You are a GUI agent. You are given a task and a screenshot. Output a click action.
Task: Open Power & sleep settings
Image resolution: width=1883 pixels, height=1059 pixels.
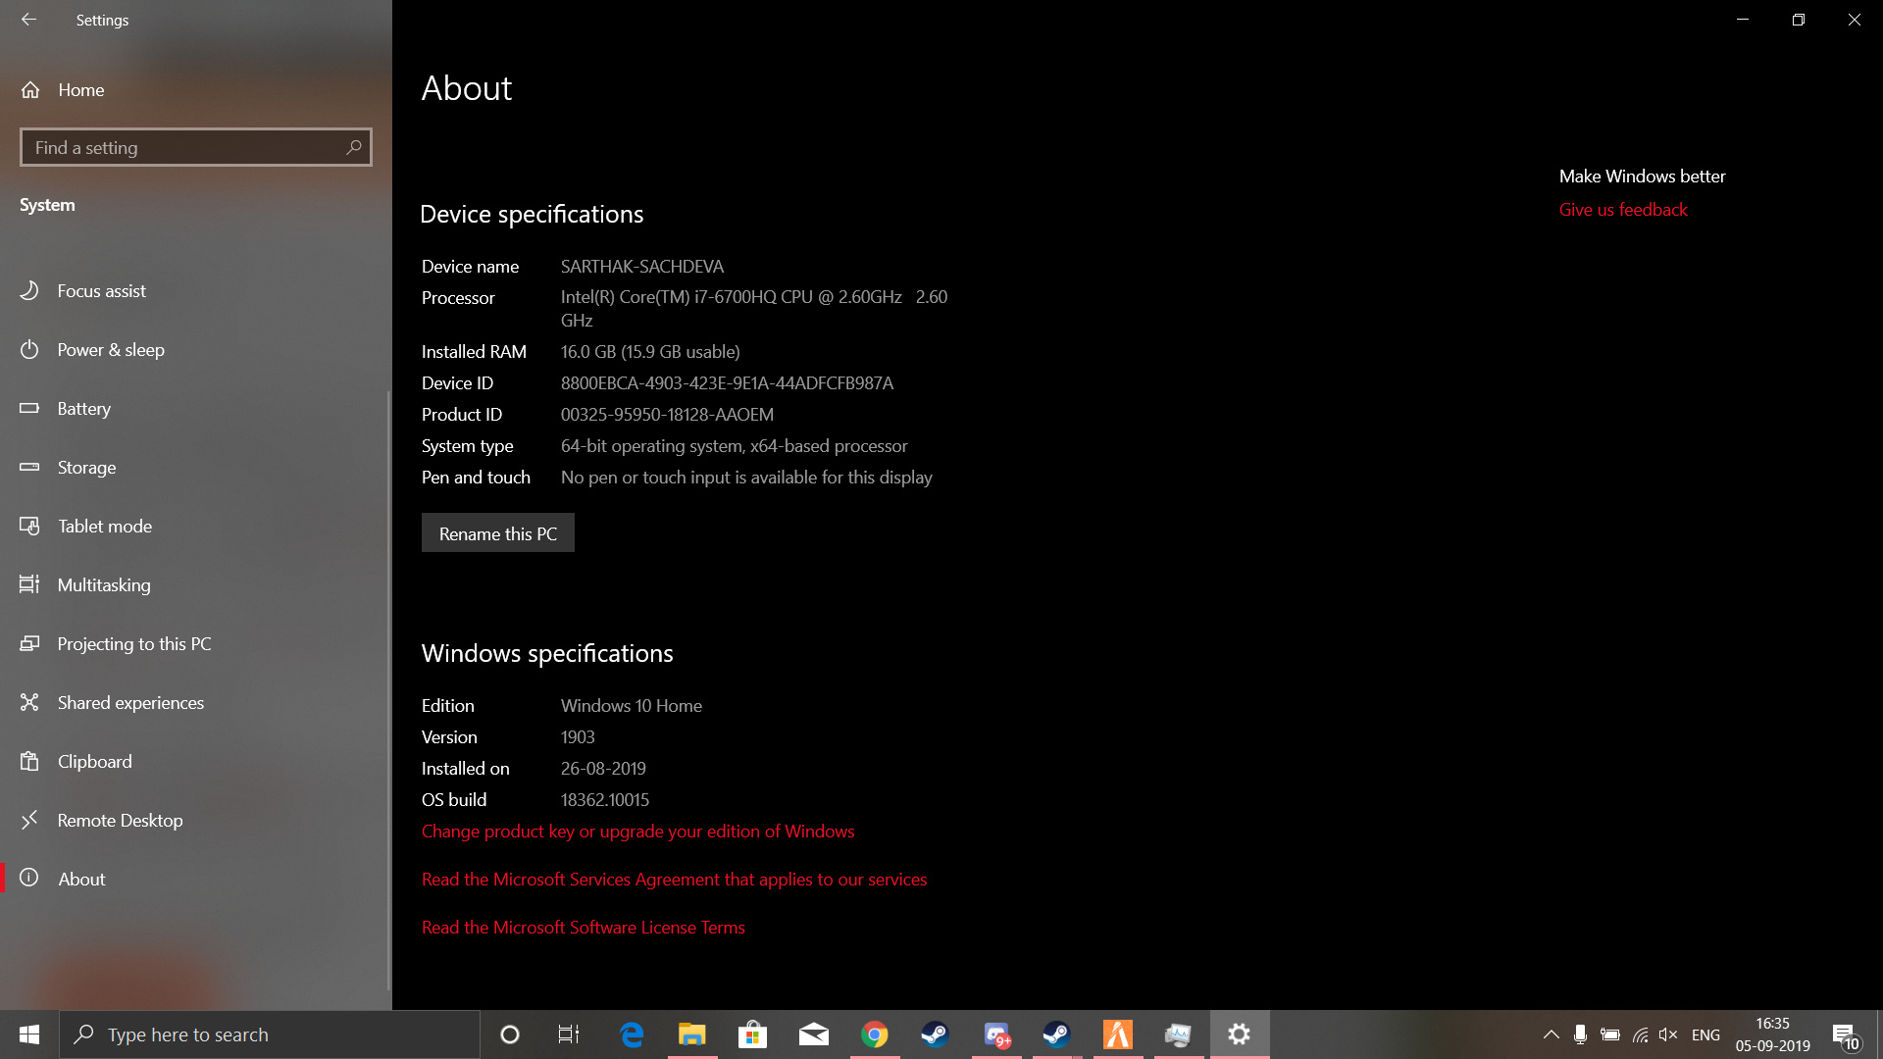coord(110,350)
